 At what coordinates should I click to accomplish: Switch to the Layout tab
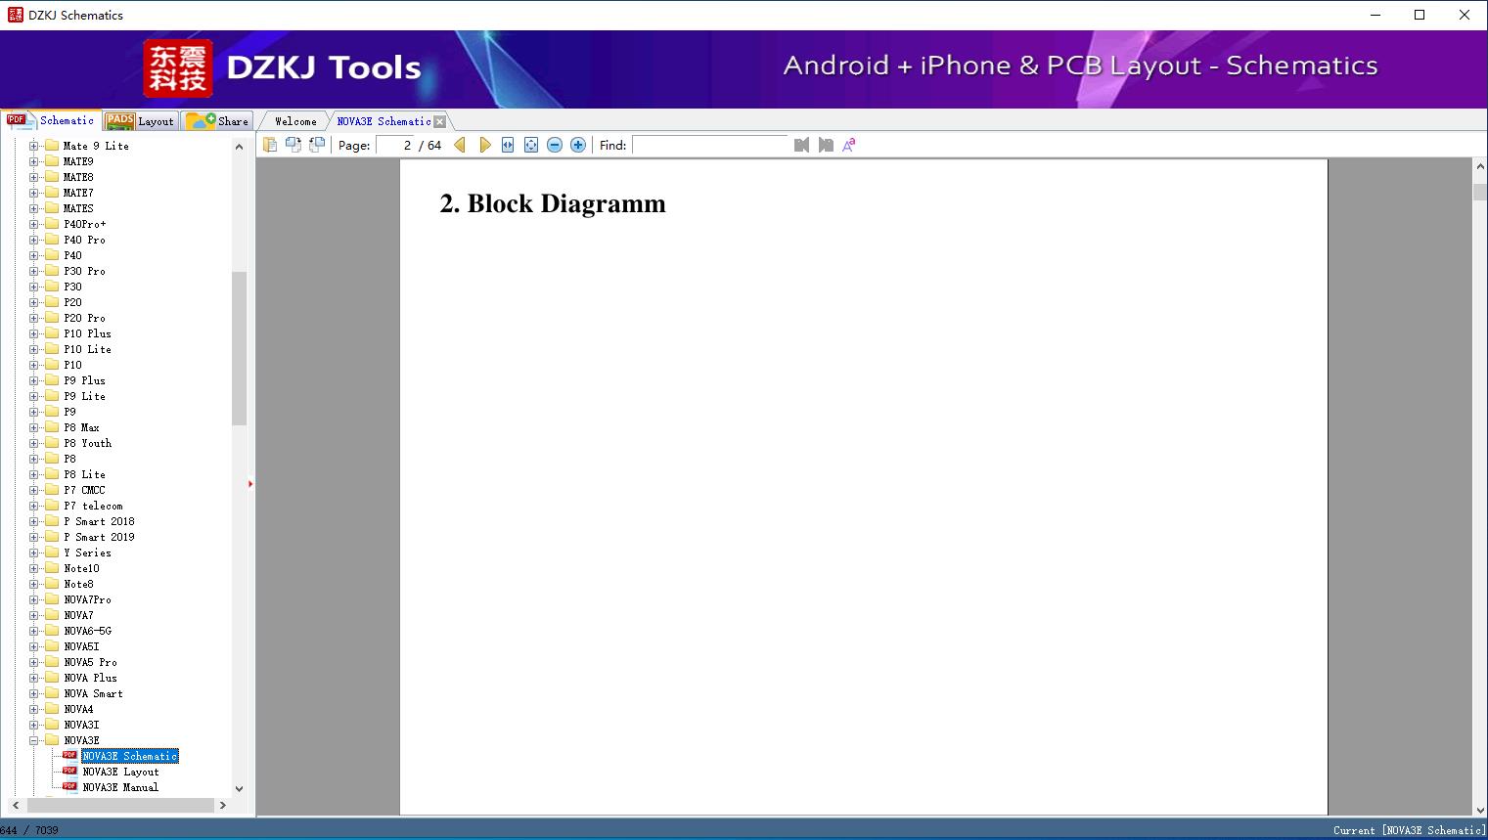tap(140, 121)
